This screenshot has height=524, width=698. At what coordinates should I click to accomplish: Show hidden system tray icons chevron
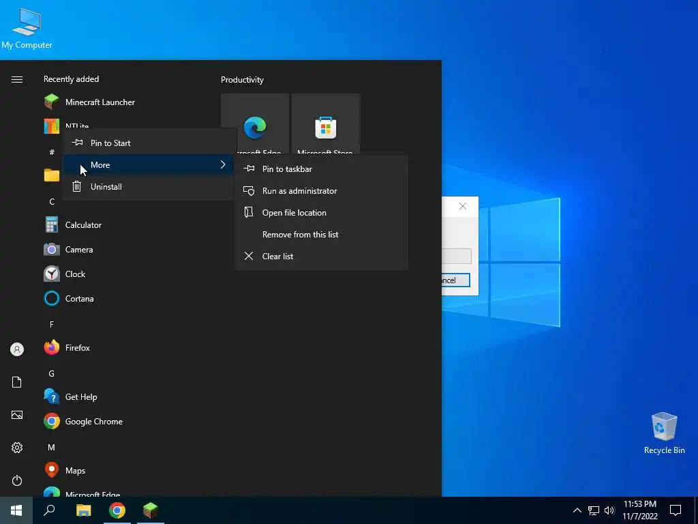click(x=577, y=510)
